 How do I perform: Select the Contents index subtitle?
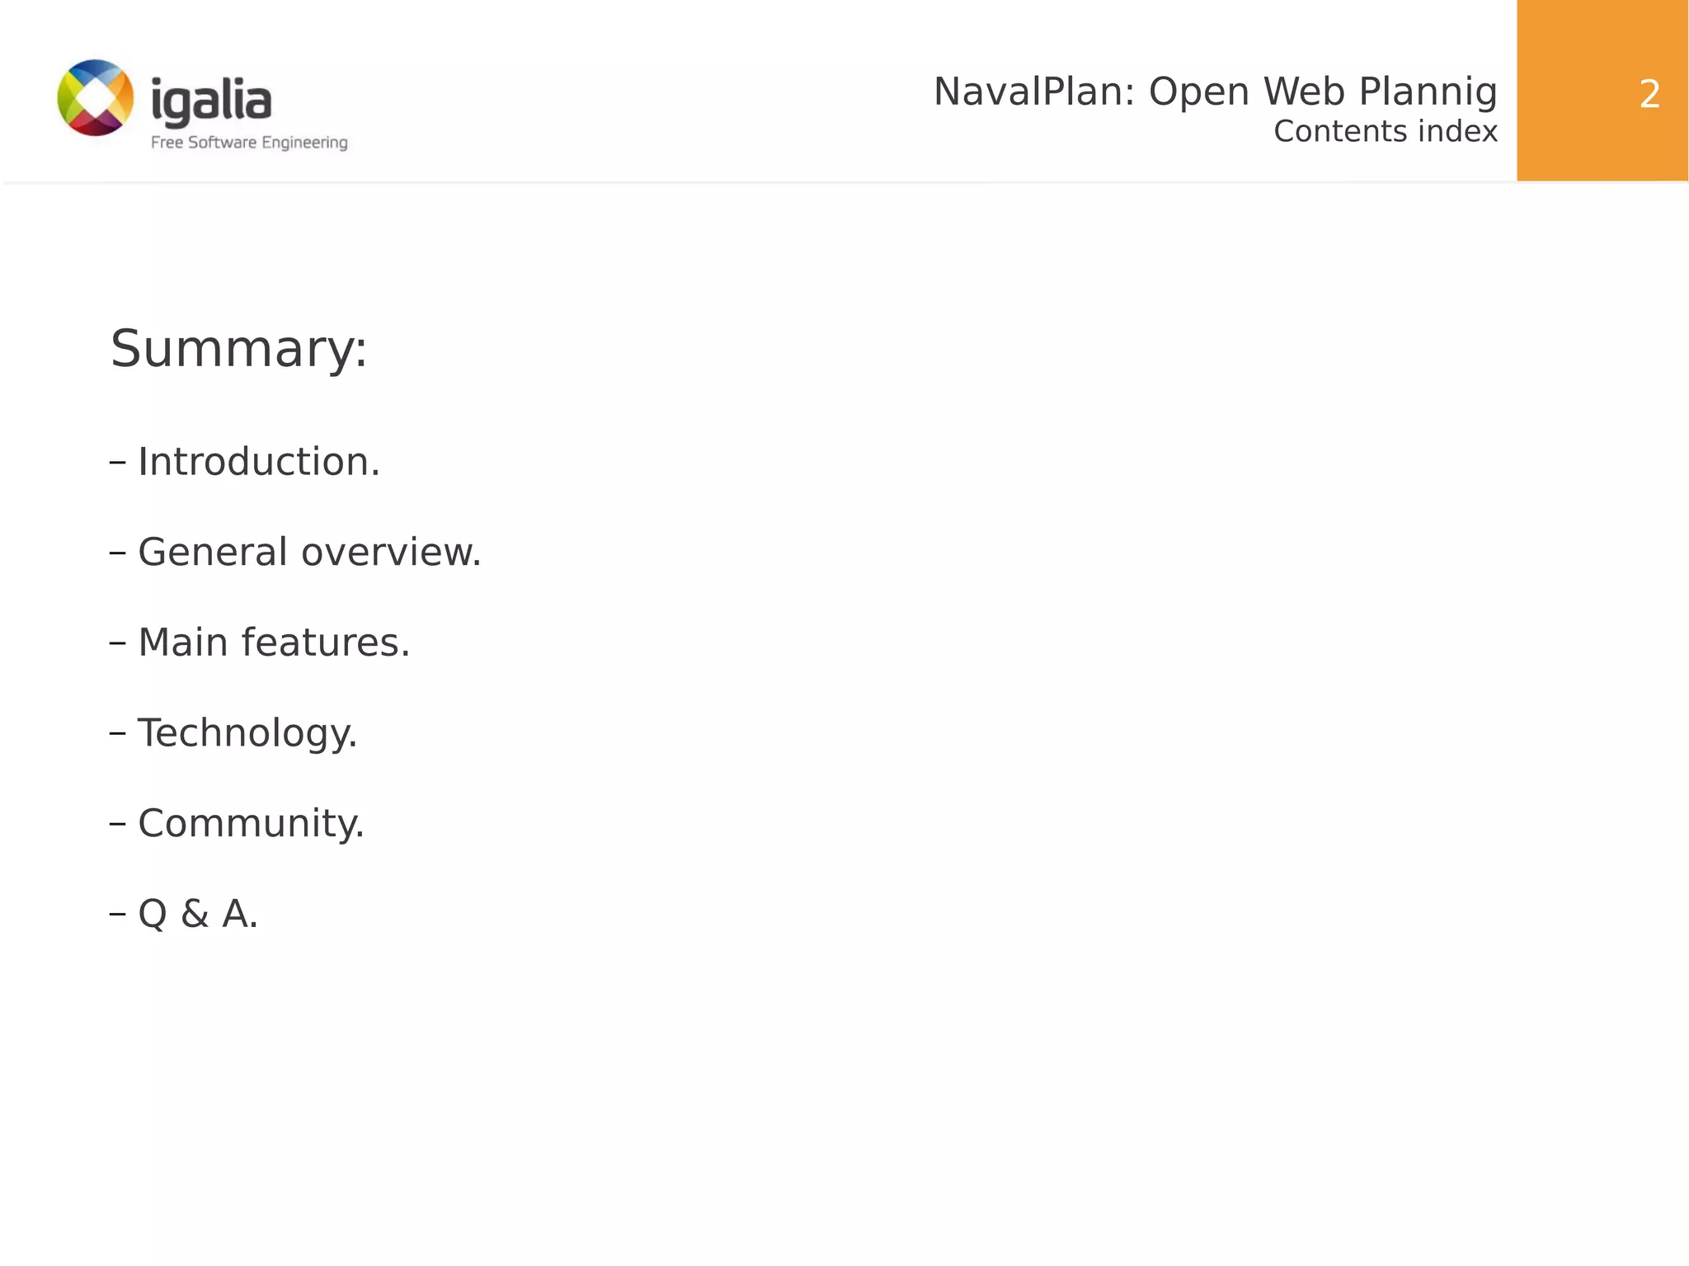1385,132
